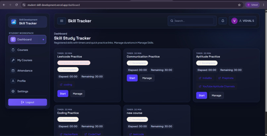The height and width of the screenshot is (136, 267).
Task: Focus the Search input field
Action: [x=194, y=21]
